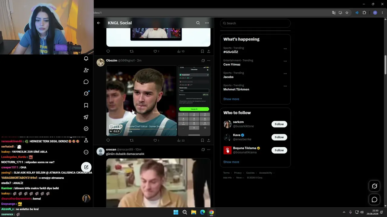Open the floating Messages chat button
The width and height of the screenshot is (387, 217).
pos(374,200)
